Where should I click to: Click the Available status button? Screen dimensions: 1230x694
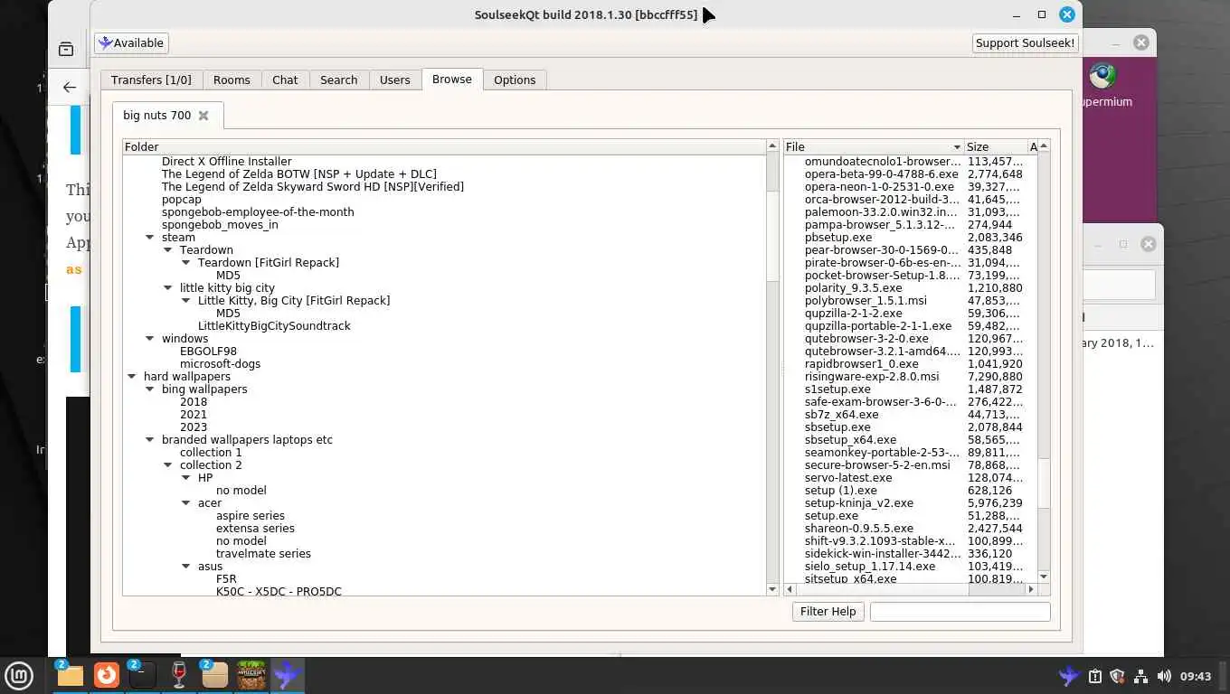132,42
